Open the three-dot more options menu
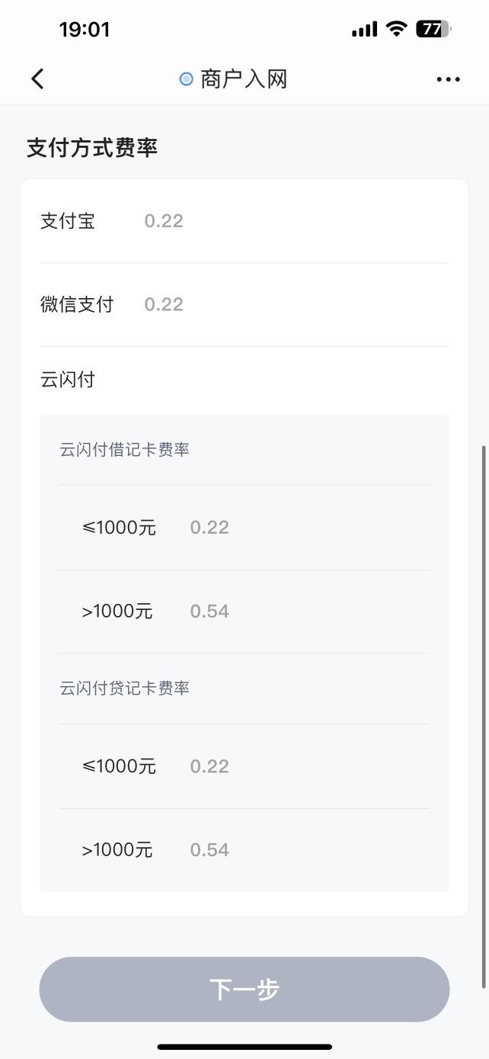 [x=448, y=79]
